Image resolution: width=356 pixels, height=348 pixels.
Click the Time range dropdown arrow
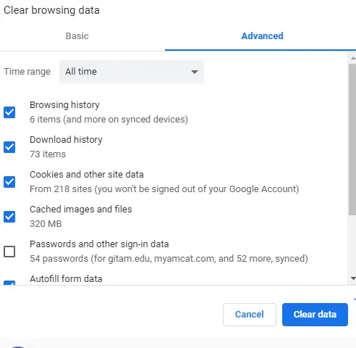pyautogui.click(x=195, y=72)
